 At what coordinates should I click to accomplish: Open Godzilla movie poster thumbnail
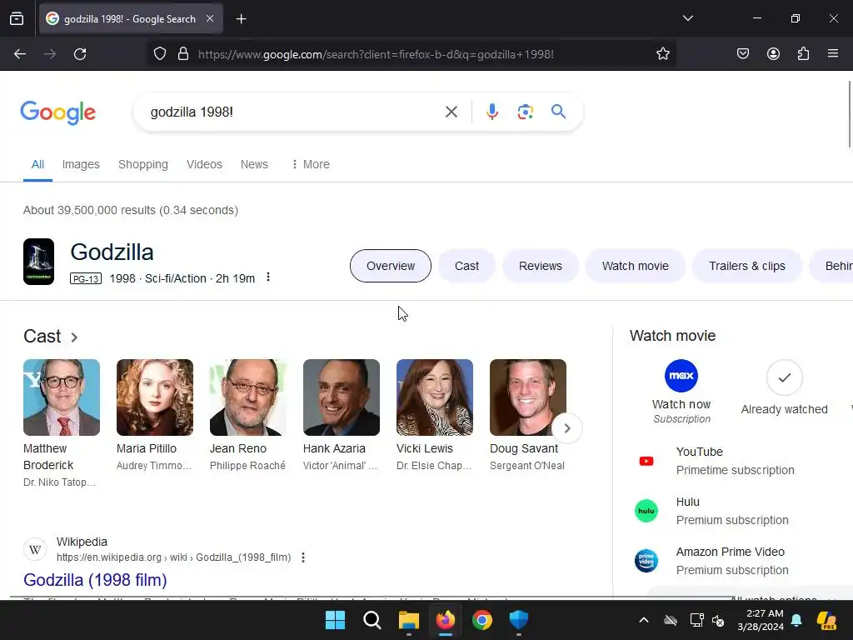(x=38, y=262)
